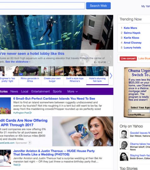
Task: Select the Swift's style tops Rihanna's thumbnail
Action: click(x=75, y=75)
